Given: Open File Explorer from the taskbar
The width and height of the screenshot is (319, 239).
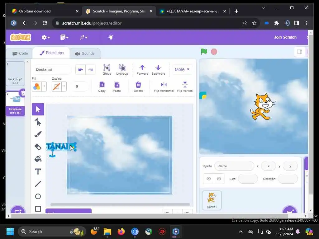Looking at the screenshot, I should tap(107, 232).
